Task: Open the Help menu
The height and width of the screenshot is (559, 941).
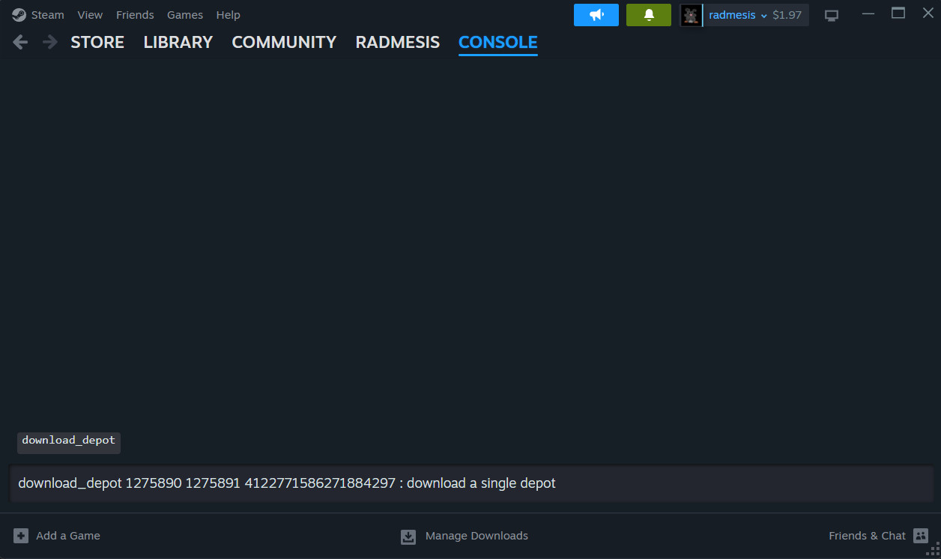Action: (228, 15)
